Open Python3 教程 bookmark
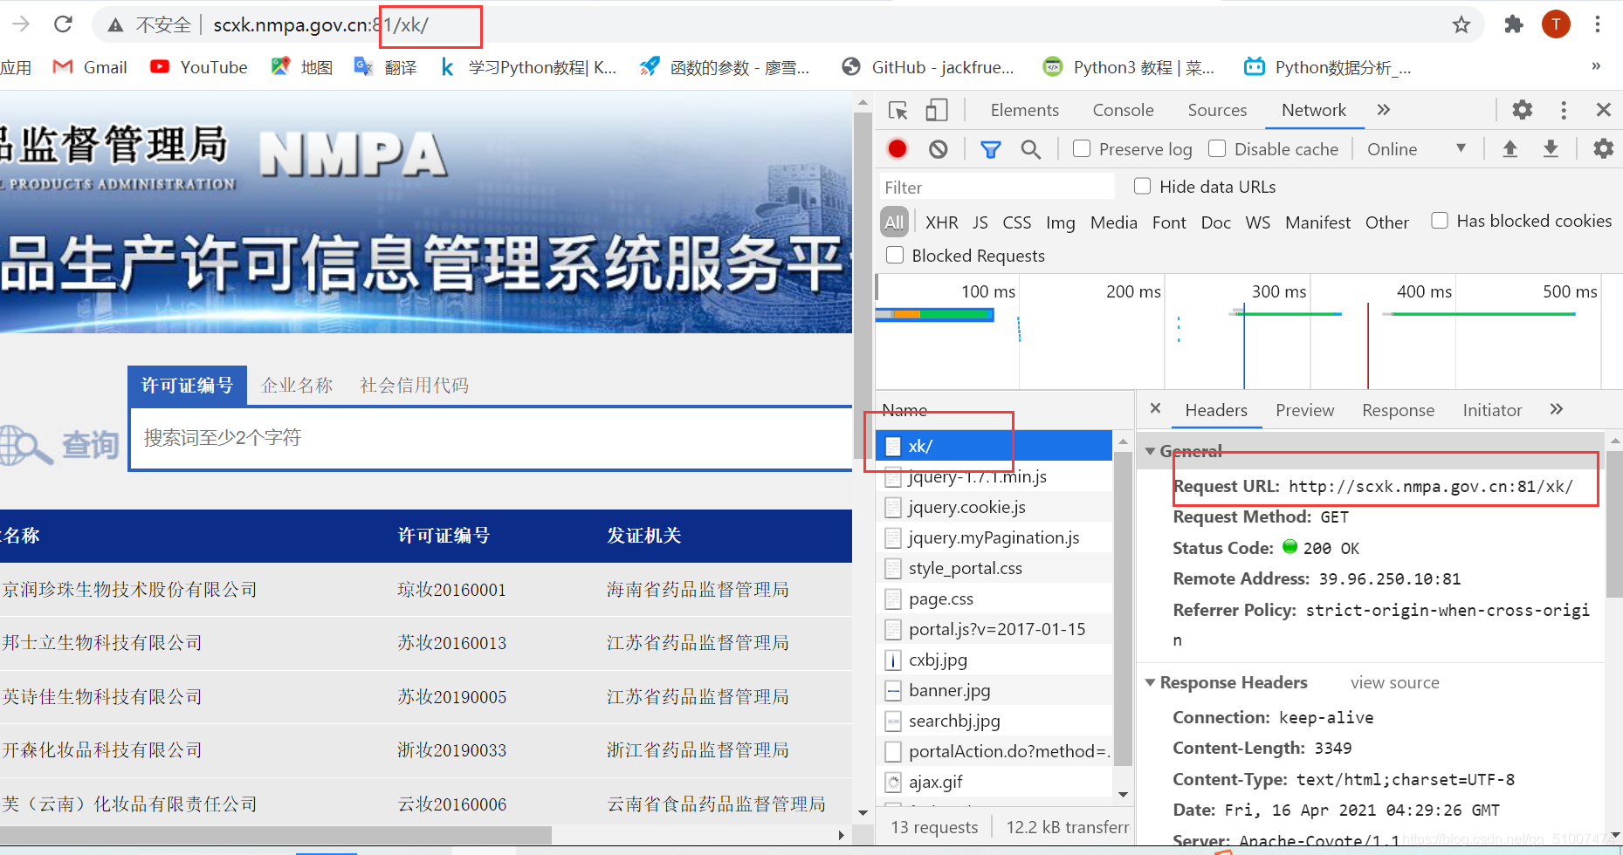Viewport: 1623px width, 855px height. click(1129, 67)
